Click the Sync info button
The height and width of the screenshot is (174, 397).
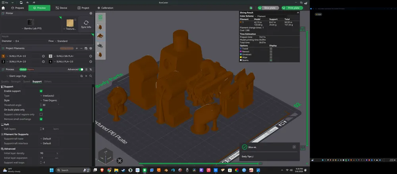point(86,25)
